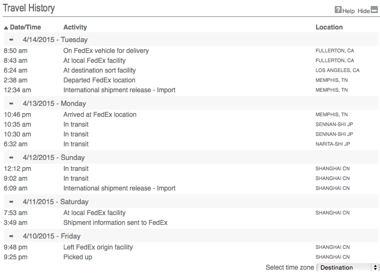This screenshot has width=380, height=274.
Task: Click the Arrived at FedEx location entry
Action: click(100, 115)
